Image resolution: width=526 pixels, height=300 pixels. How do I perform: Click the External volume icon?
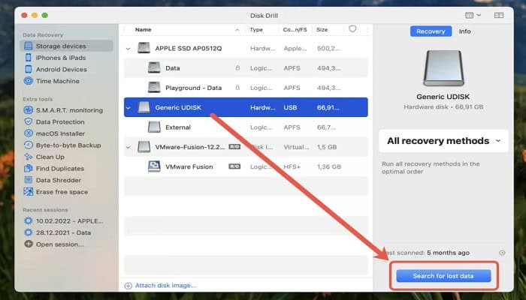[x=154, y=127]
